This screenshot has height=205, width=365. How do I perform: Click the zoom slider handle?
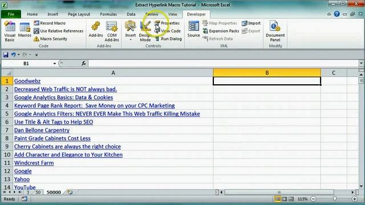(x=335, y=199)
